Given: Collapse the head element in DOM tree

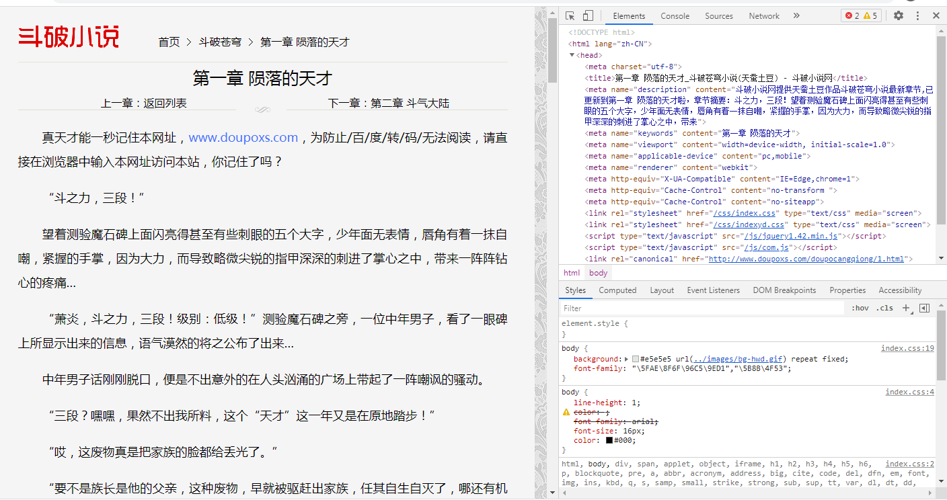Looking at the screenshot, I should coord(572,55).
